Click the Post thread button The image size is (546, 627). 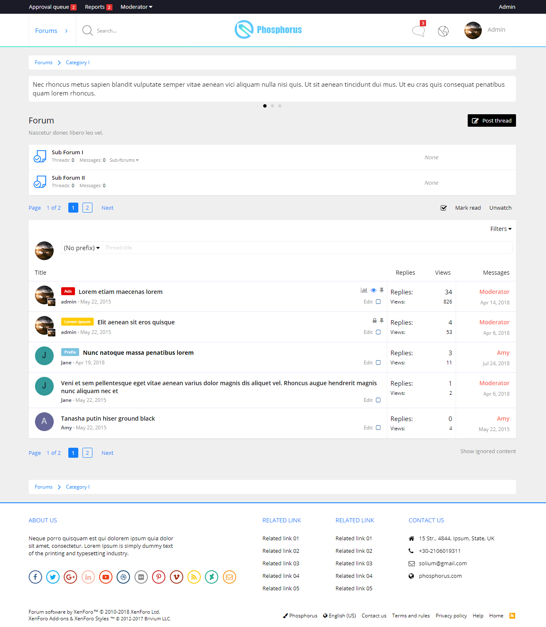click(491, 120)
